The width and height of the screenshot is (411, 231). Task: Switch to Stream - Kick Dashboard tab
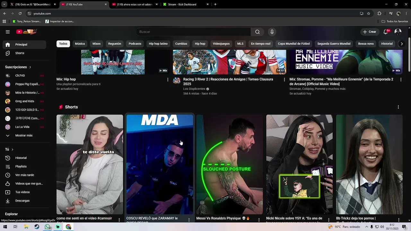(x=186, y=4)
